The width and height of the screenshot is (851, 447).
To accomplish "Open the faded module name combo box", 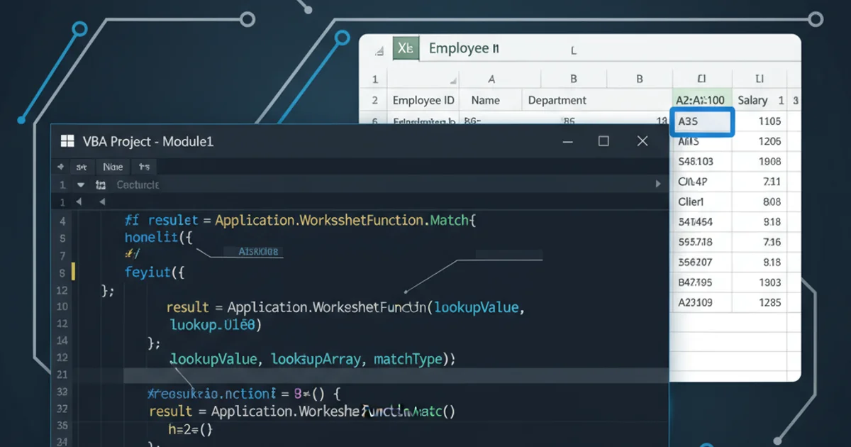I will pyautogui.click(x=138, y=184).
